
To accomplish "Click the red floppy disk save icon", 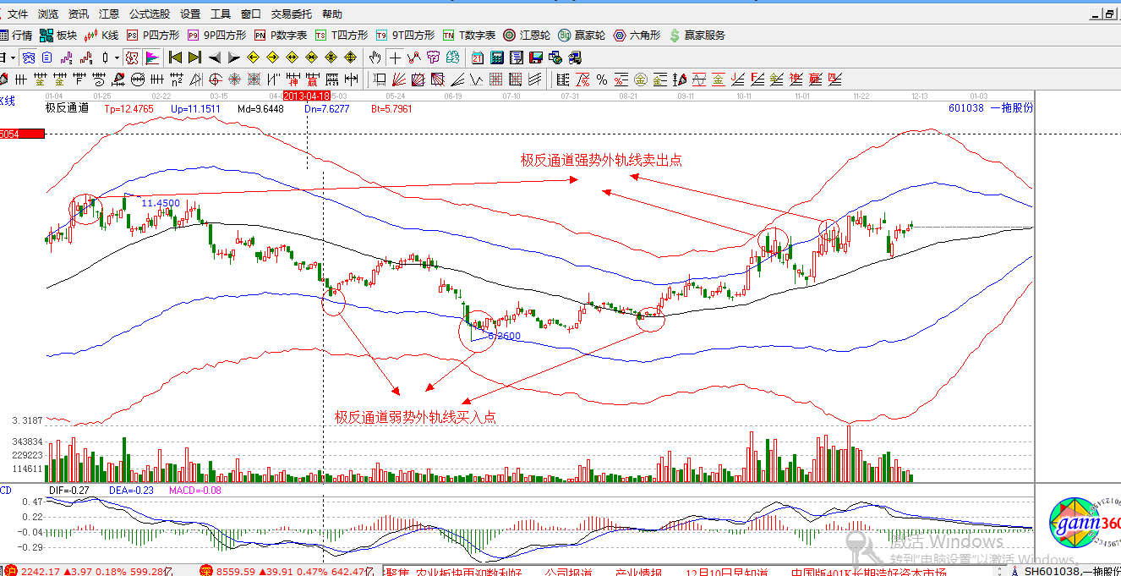I will (535, 58).
